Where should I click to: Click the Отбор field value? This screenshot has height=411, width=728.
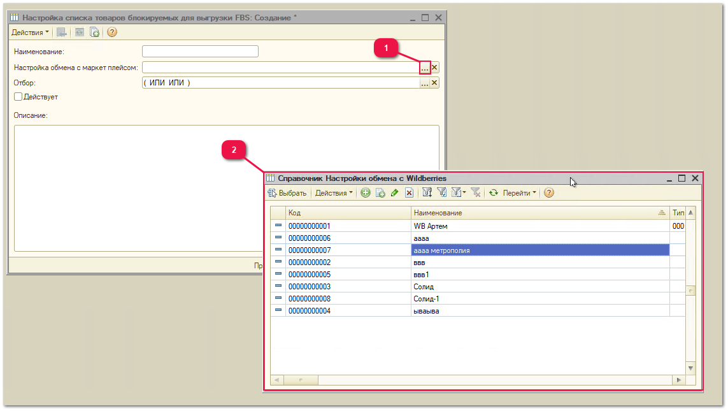[x=280, y=83]
